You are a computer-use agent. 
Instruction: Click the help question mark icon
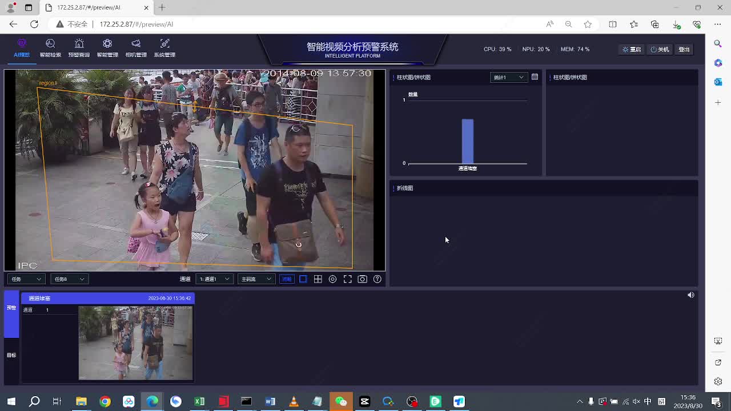pos(377,279)
